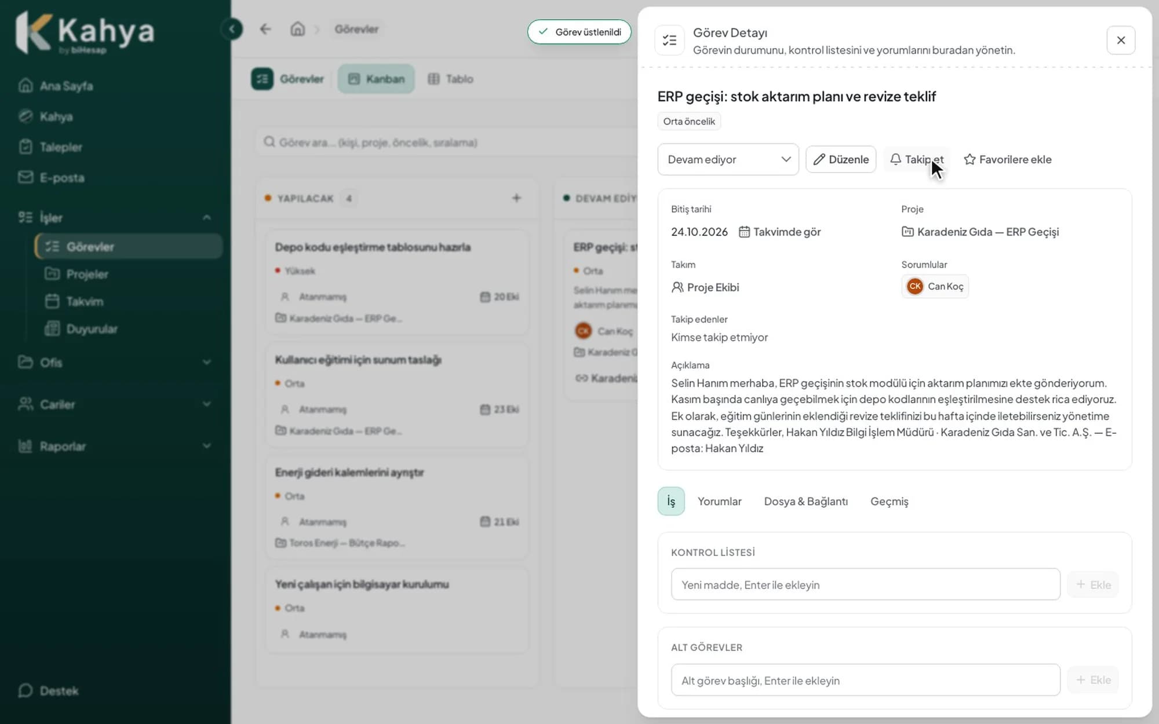This screenshot has width=1159, height=724.
Task: Click Ekle beside the subtask field
Action: (x=1093, y=680)
